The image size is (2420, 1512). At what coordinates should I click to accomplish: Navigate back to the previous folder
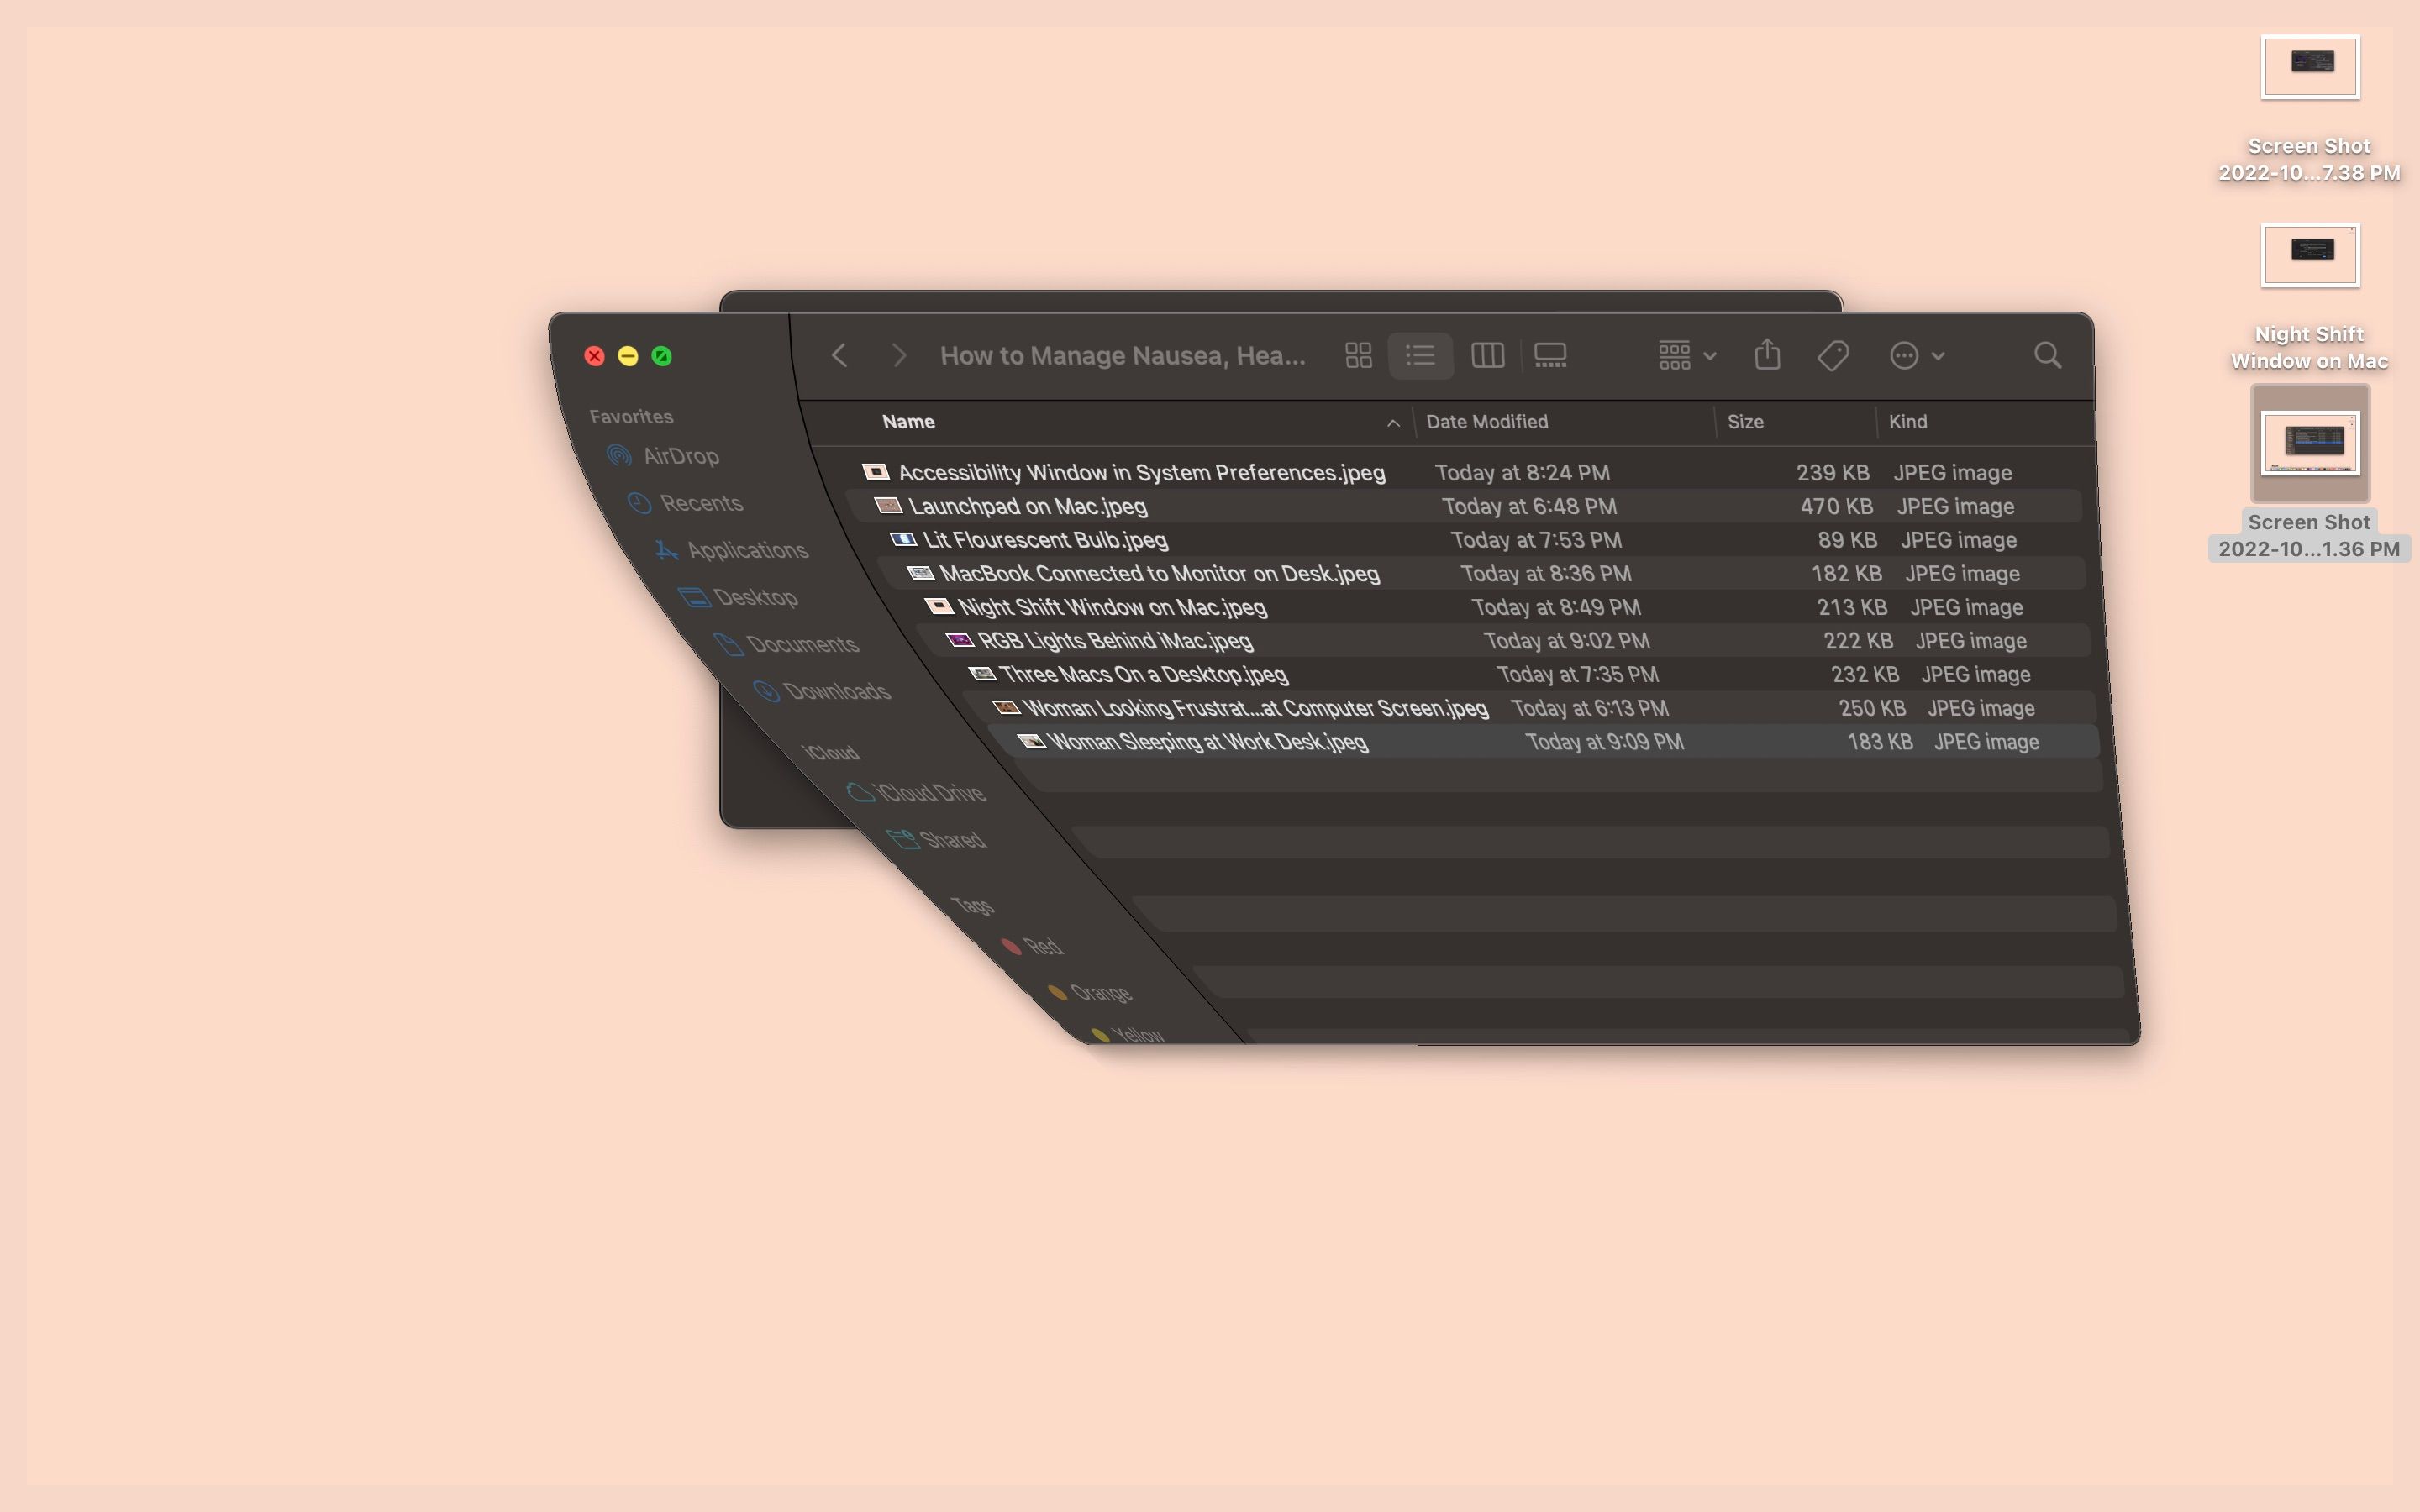point(839,356)
